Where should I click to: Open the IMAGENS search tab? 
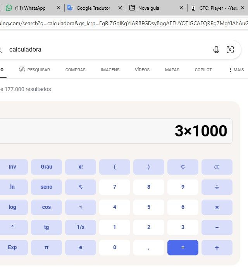tap(110, 70)
